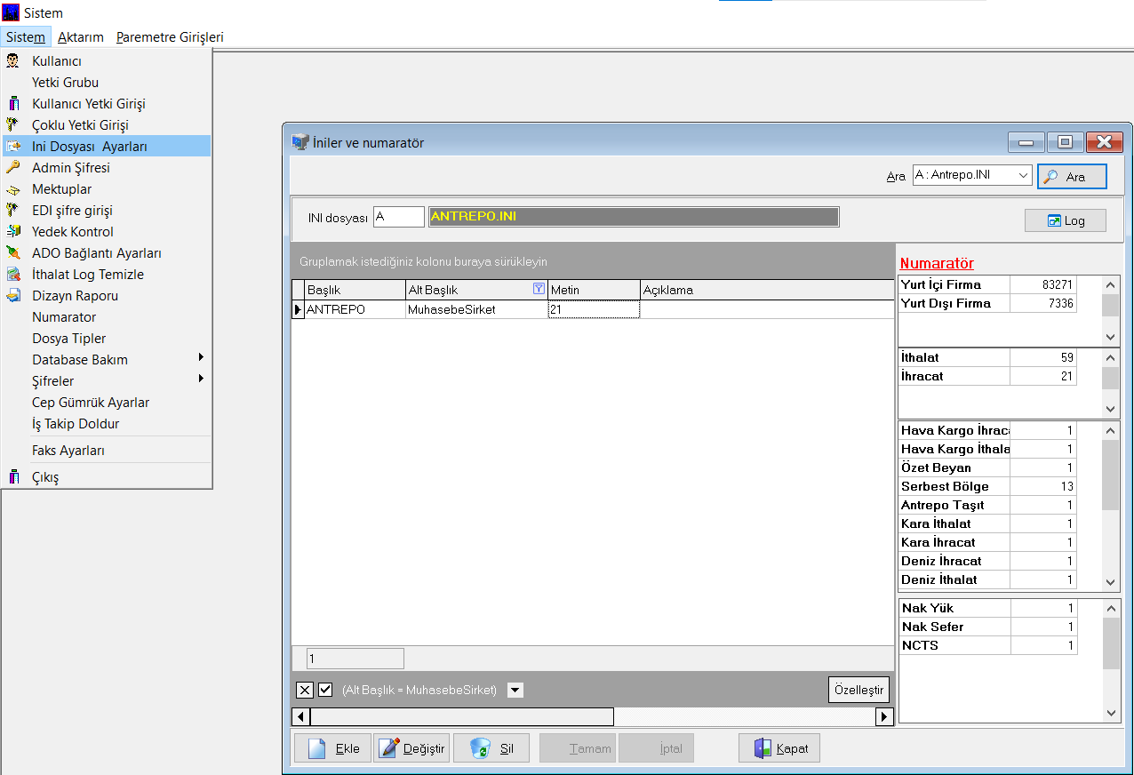Click the İthalat Log Temizle icon
1134x775 pixels.
[x=13, y=275]
